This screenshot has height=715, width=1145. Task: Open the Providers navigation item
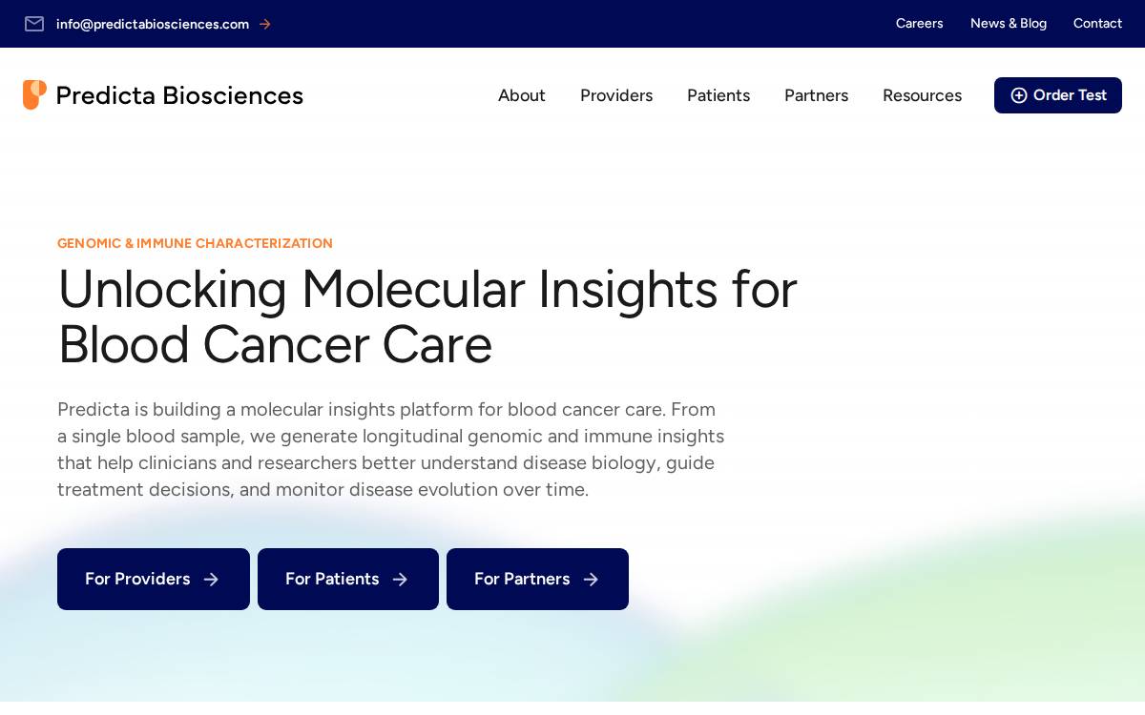click(x=616, y=95)
